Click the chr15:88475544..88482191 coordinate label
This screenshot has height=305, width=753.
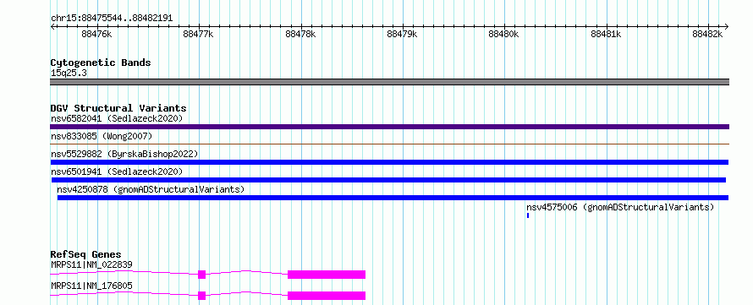point(112,19)
